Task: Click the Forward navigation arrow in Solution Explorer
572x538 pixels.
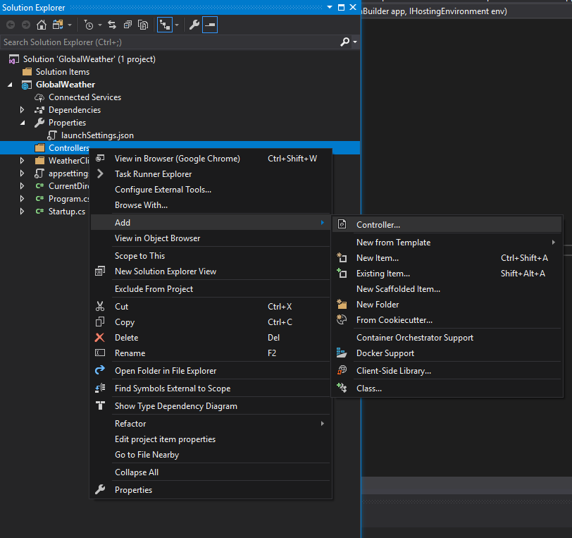Action: pyautogui.click(x=26, y=25)
